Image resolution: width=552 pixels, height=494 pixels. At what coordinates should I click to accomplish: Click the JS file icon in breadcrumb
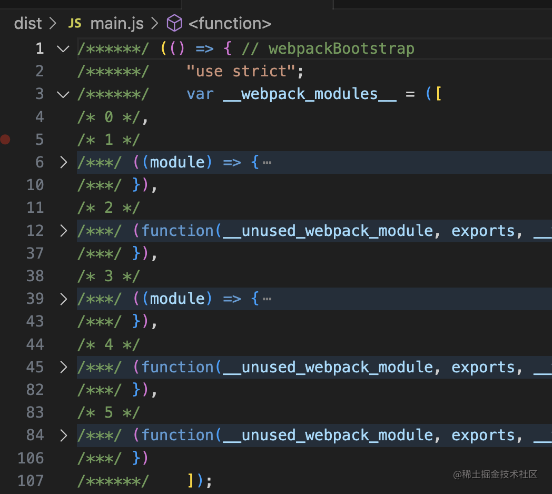click(x=75, y=24)
